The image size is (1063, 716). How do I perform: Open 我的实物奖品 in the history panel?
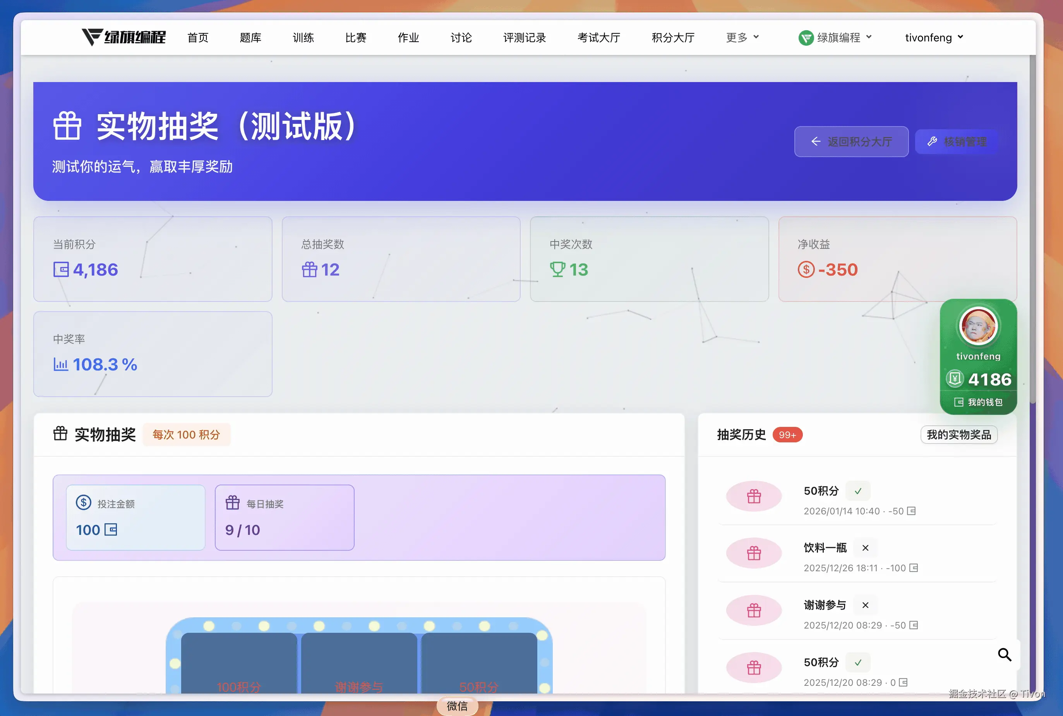(x=958, y=434)
